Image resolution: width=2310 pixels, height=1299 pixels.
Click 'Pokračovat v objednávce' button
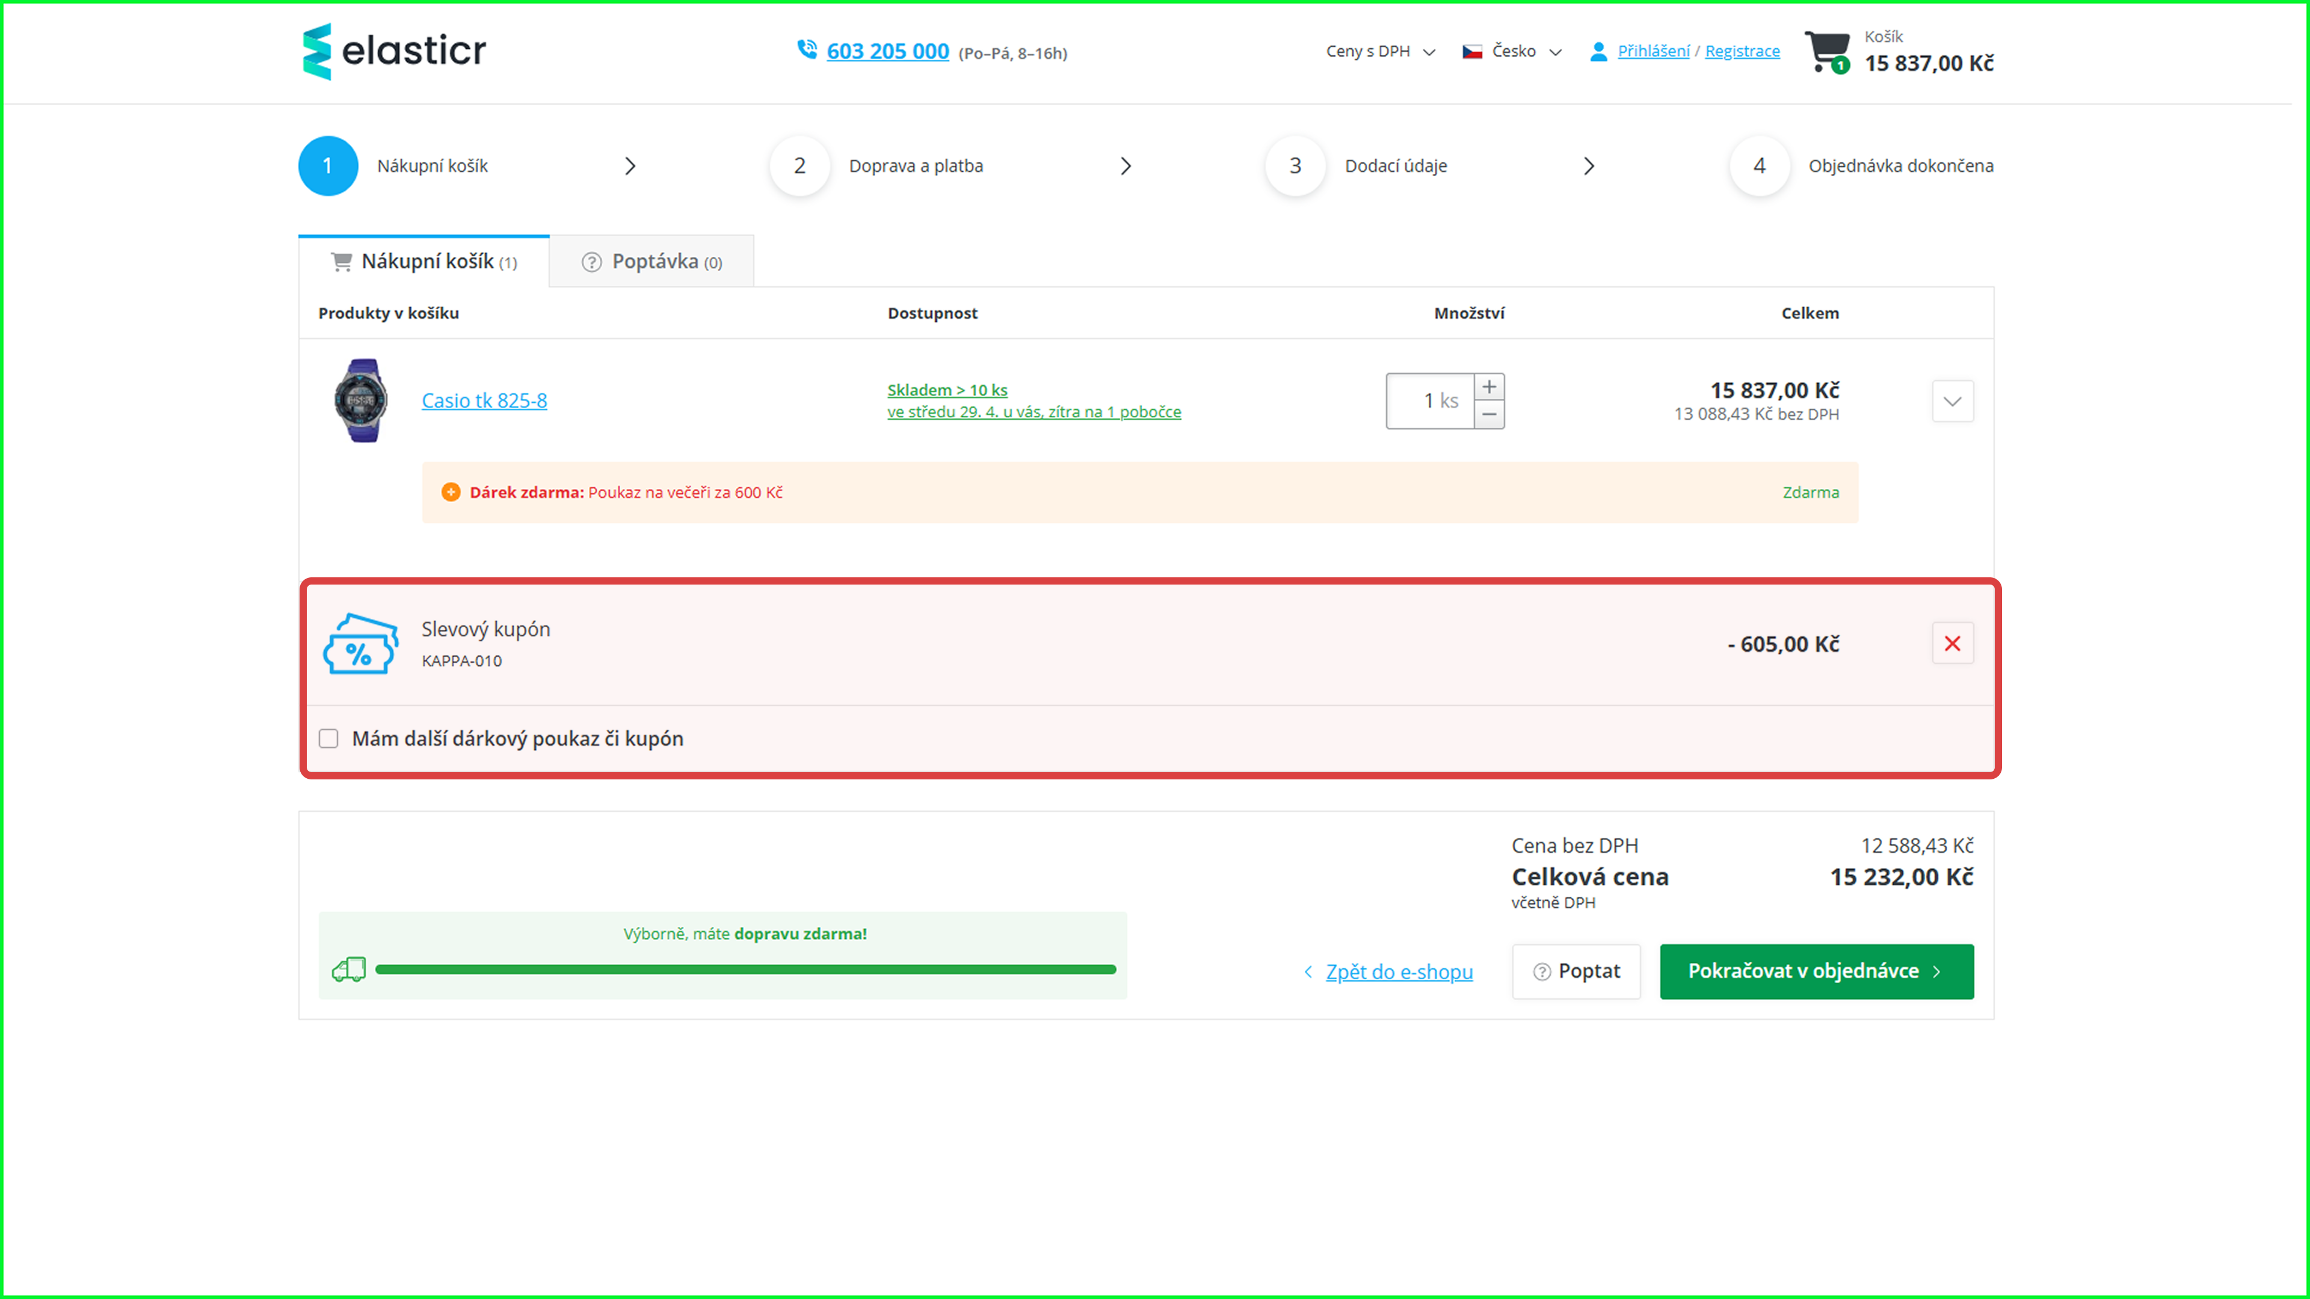(x=1816, y=971)
